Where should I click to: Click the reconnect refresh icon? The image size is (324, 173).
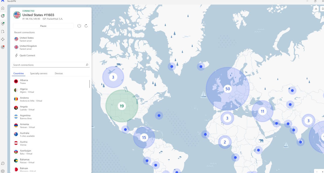pyautogui.click(x=86, y=26)
